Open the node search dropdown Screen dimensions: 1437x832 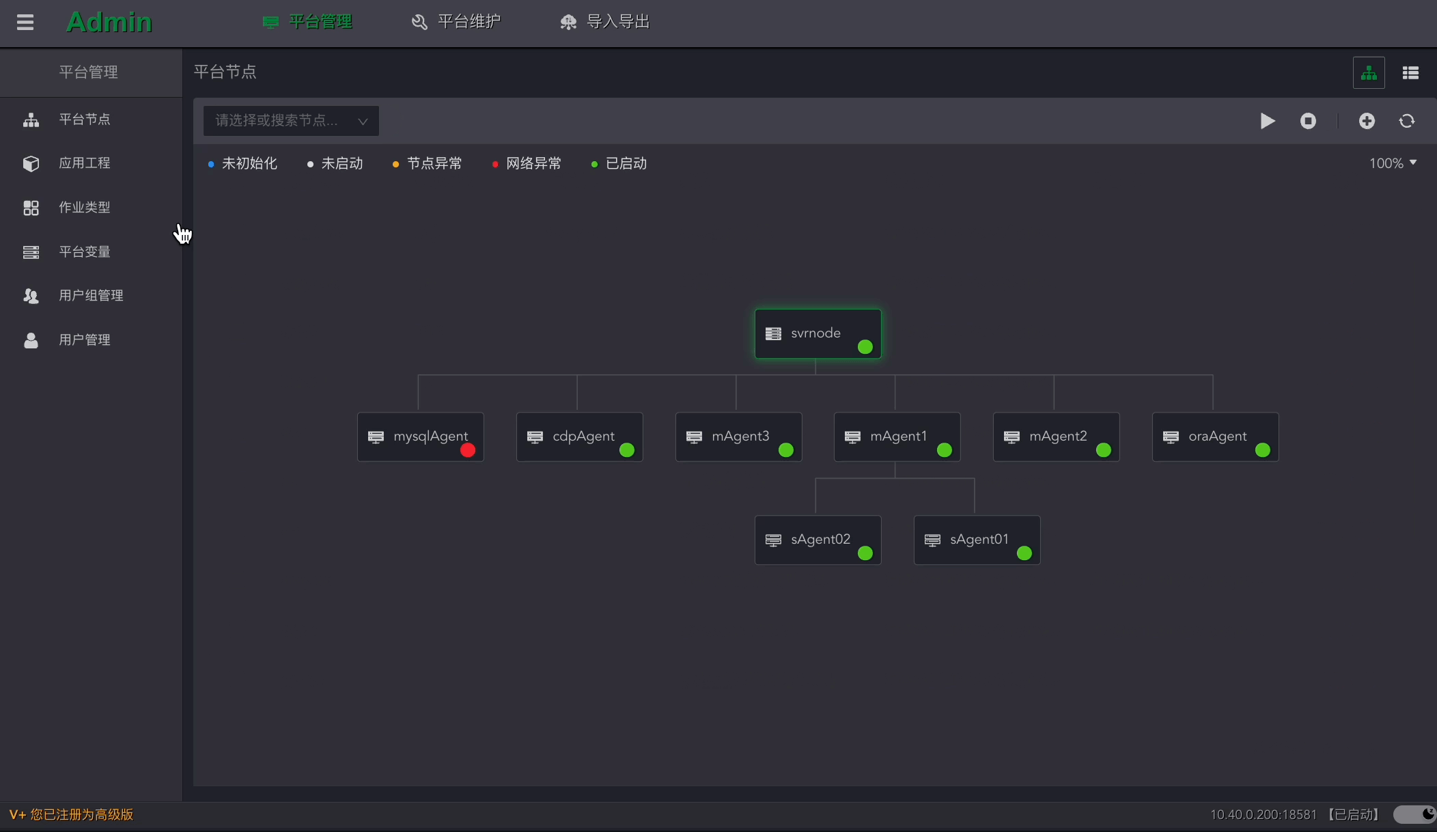point(291,121)
